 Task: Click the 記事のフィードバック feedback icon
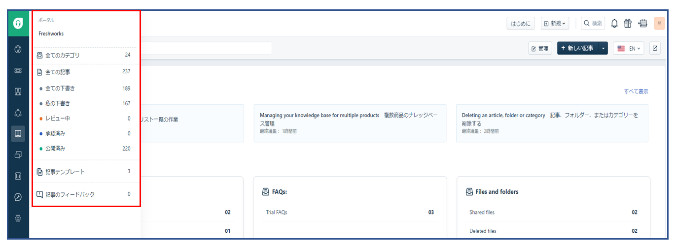point(40,194)
